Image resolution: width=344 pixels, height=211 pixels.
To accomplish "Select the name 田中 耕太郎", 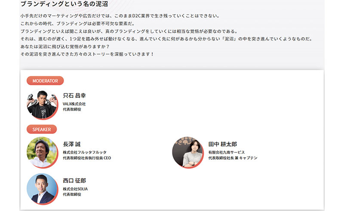I will (223, 144).
